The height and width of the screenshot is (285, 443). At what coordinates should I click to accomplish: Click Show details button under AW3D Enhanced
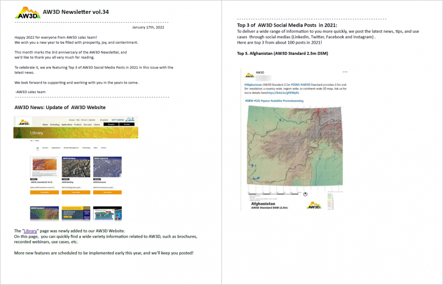pos(107,193)
